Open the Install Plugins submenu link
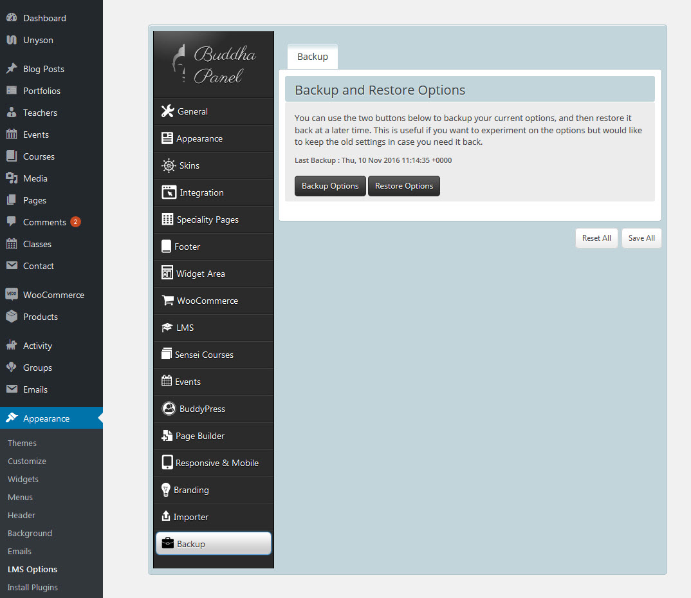This screenshot has height=598, width=691. (x=33, y=587)
